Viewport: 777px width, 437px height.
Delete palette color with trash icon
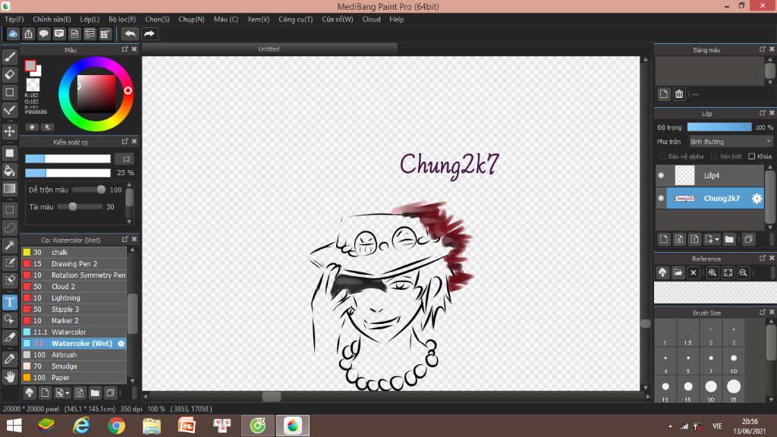(679, 94)
